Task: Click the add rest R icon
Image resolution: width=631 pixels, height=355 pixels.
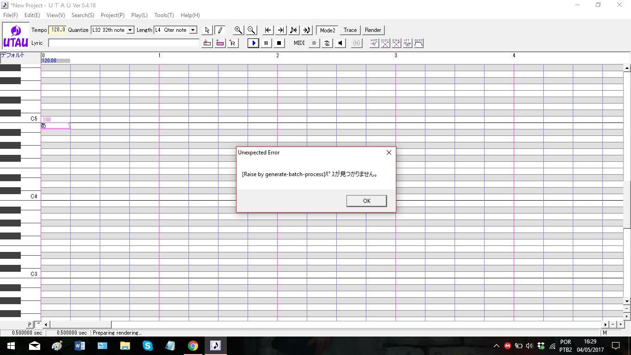Action: pos(233,43)
